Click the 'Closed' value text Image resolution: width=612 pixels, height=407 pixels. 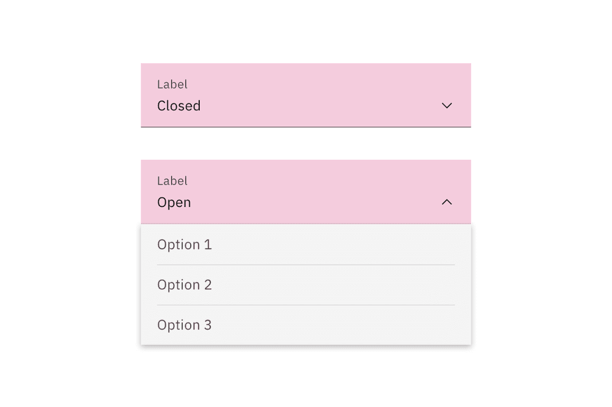[178, 106]
